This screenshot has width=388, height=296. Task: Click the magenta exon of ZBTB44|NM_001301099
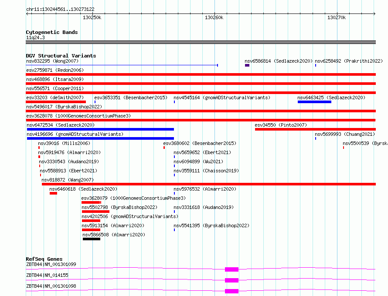point(231,269)
